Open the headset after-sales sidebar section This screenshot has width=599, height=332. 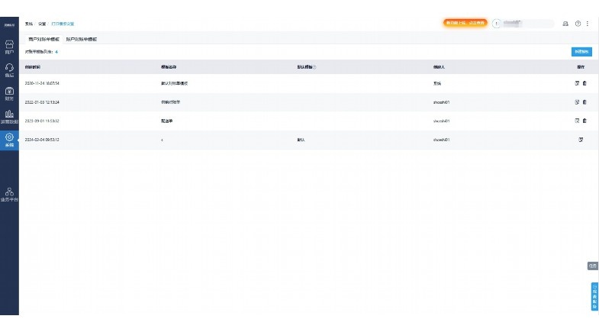[9, 70]
